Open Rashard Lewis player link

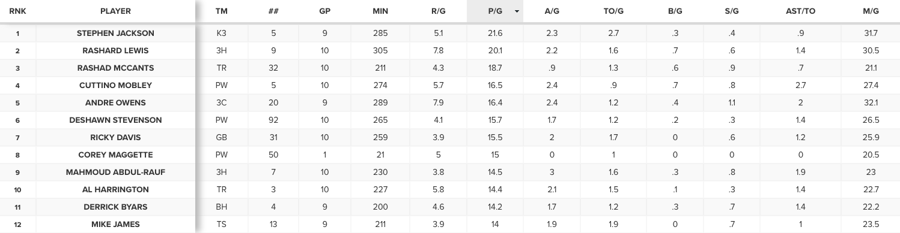[x=116, y=51]
